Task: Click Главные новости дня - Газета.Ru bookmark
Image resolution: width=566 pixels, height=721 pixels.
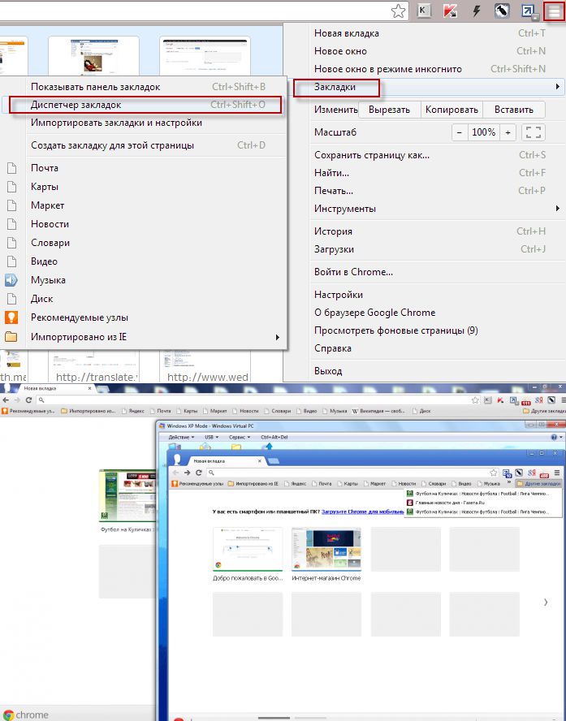Action: (483, 503)
